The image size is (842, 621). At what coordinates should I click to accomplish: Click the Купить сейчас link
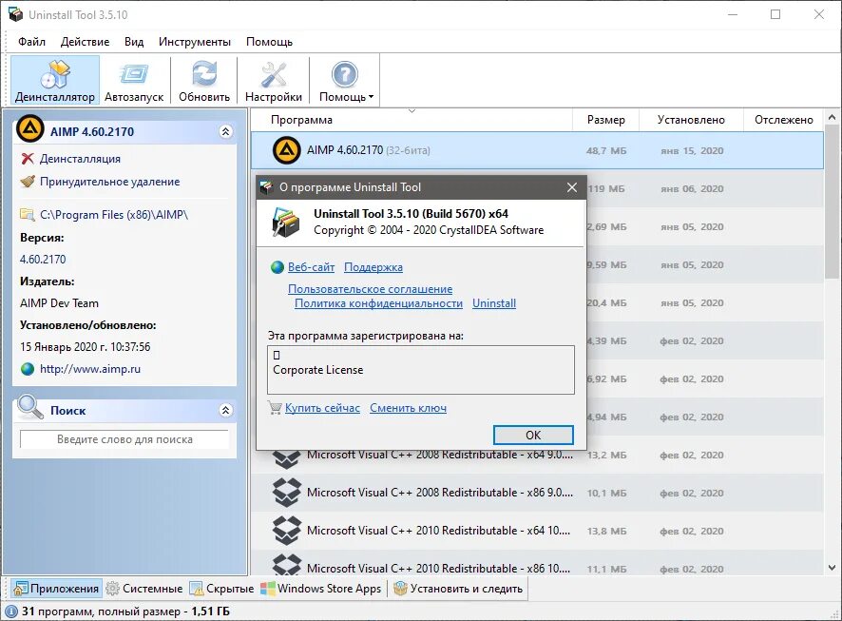click(322, 408)
